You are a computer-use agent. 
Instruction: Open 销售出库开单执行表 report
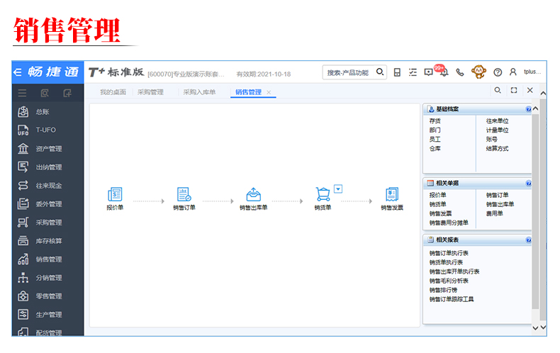click(x=454, y=271)
